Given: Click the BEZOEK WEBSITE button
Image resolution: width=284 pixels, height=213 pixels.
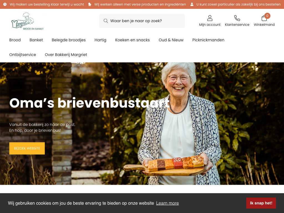Looking at the screenshot, I should click(x=27, y=148).
